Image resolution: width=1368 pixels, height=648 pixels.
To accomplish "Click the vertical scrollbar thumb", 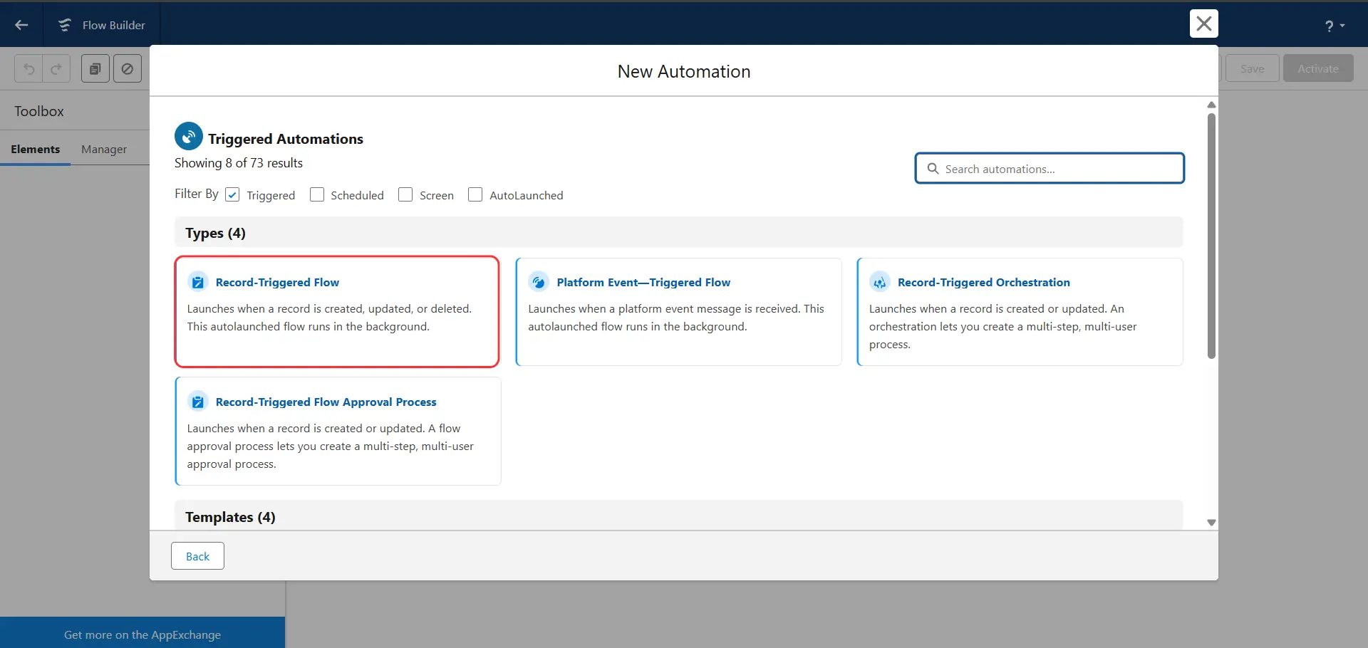I will click(1211, 236).
